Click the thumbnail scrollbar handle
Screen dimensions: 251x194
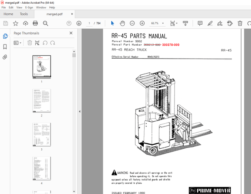point(74,55)
